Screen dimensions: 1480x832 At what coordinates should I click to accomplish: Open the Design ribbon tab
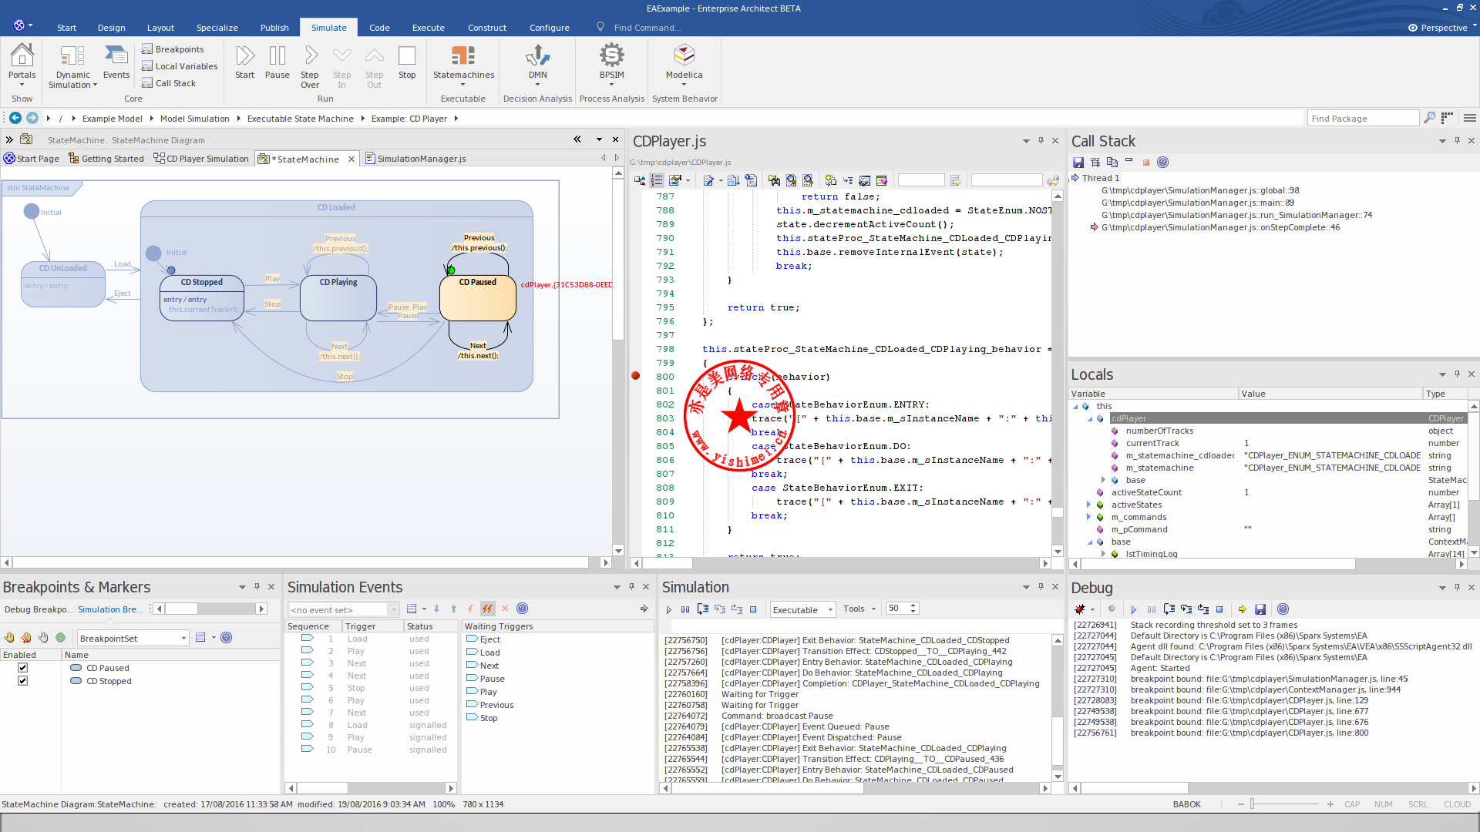[112, 28]
